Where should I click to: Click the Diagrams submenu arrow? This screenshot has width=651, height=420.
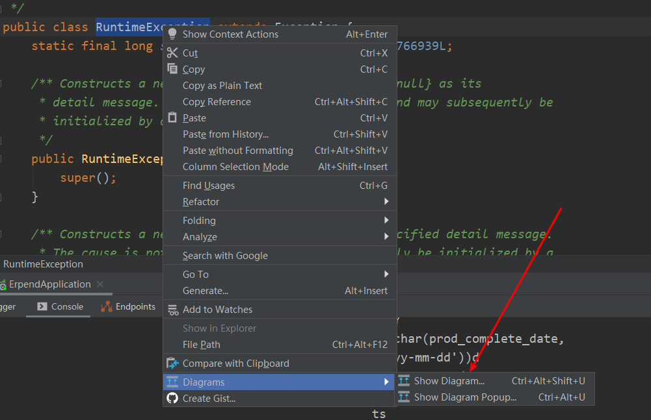point(386,382)
